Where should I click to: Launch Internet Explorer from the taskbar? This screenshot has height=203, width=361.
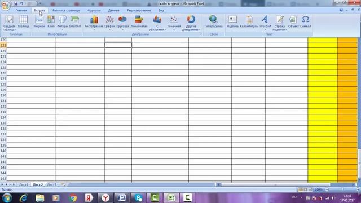pos(24,198)
